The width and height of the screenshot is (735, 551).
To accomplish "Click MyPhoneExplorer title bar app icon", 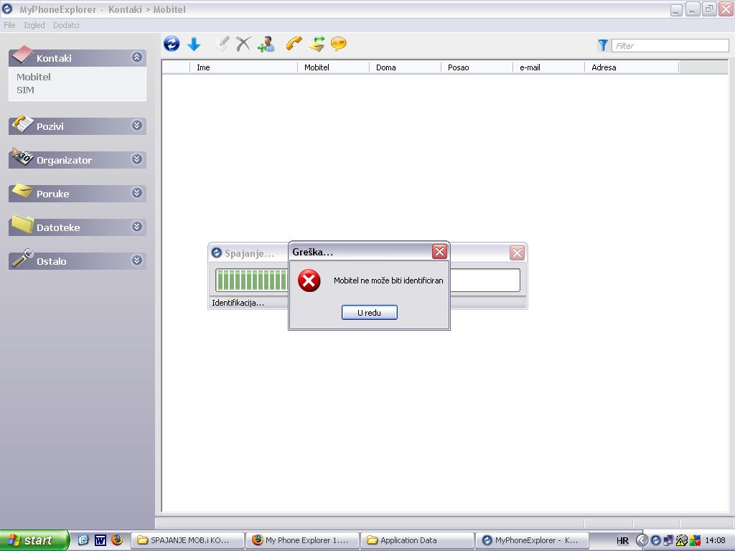I will (x=7, y=9).
